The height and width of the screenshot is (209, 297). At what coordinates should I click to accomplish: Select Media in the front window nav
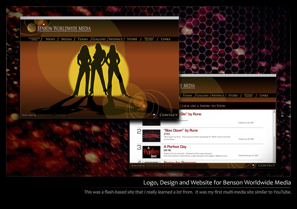click(66, 39)
